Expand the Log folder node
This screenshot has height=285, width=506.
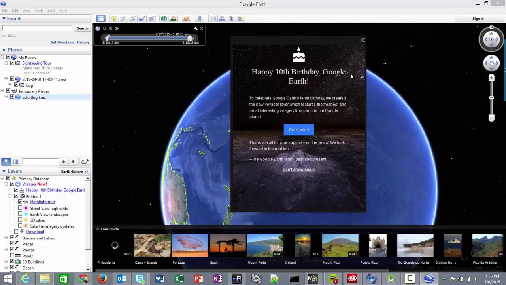click(x=10, y=85)
